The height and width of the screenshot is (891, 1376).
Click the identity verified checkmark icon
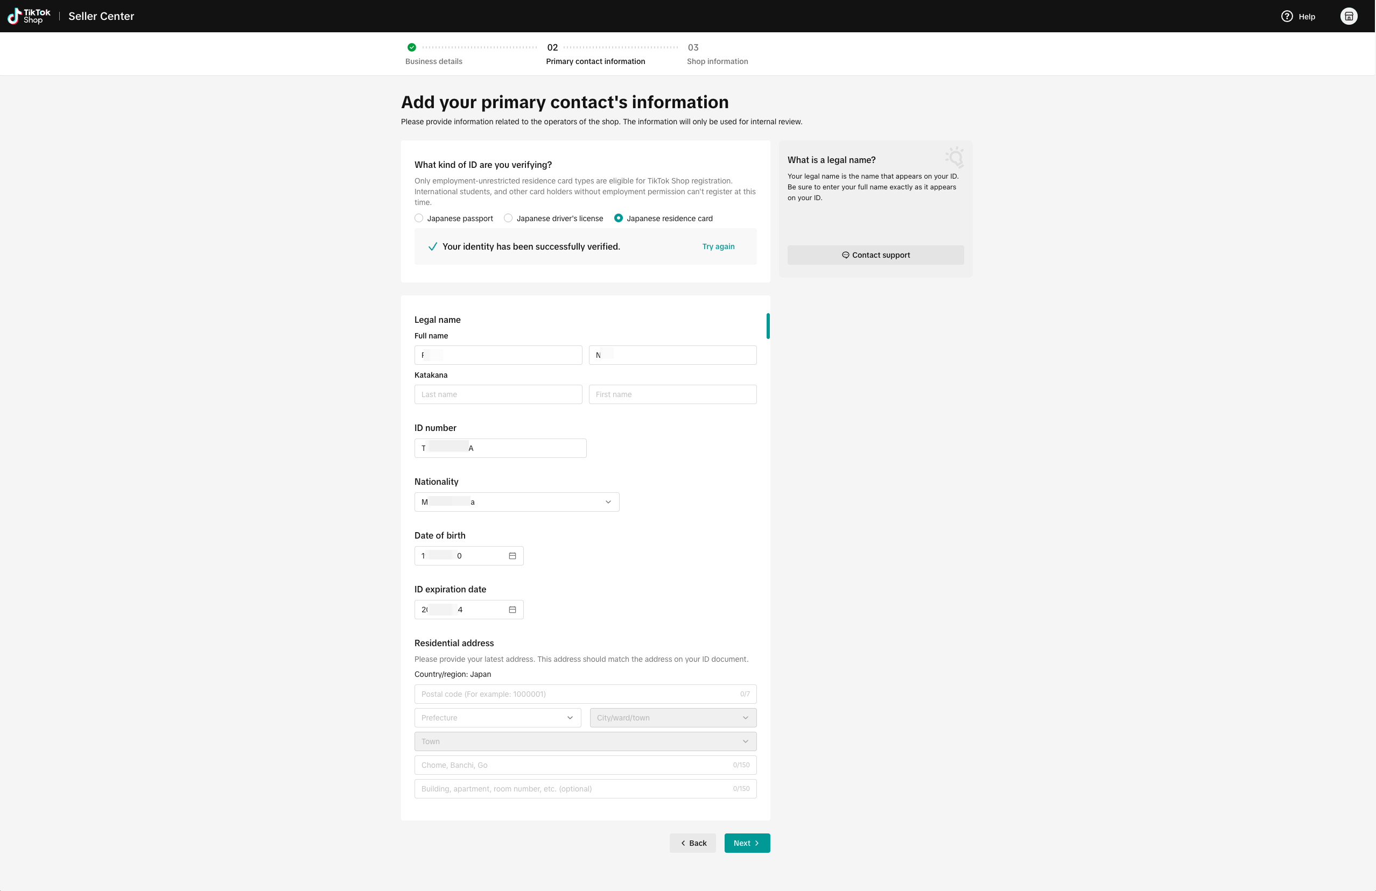pos(432,247)
